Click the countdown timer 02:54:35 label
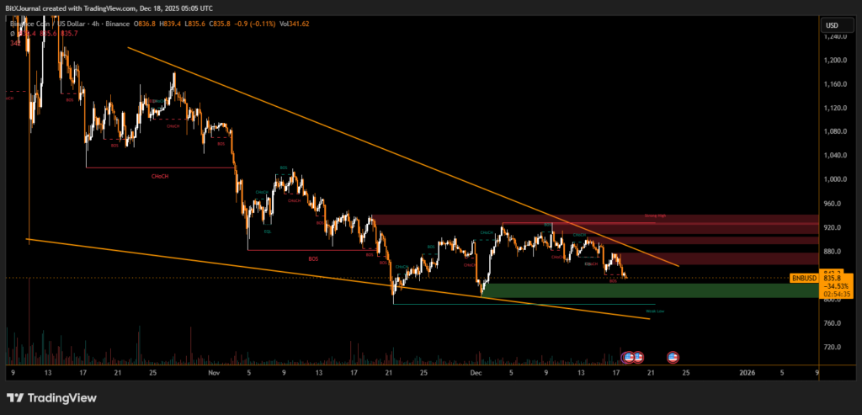The image size is (862, 415). coord(838,293)
